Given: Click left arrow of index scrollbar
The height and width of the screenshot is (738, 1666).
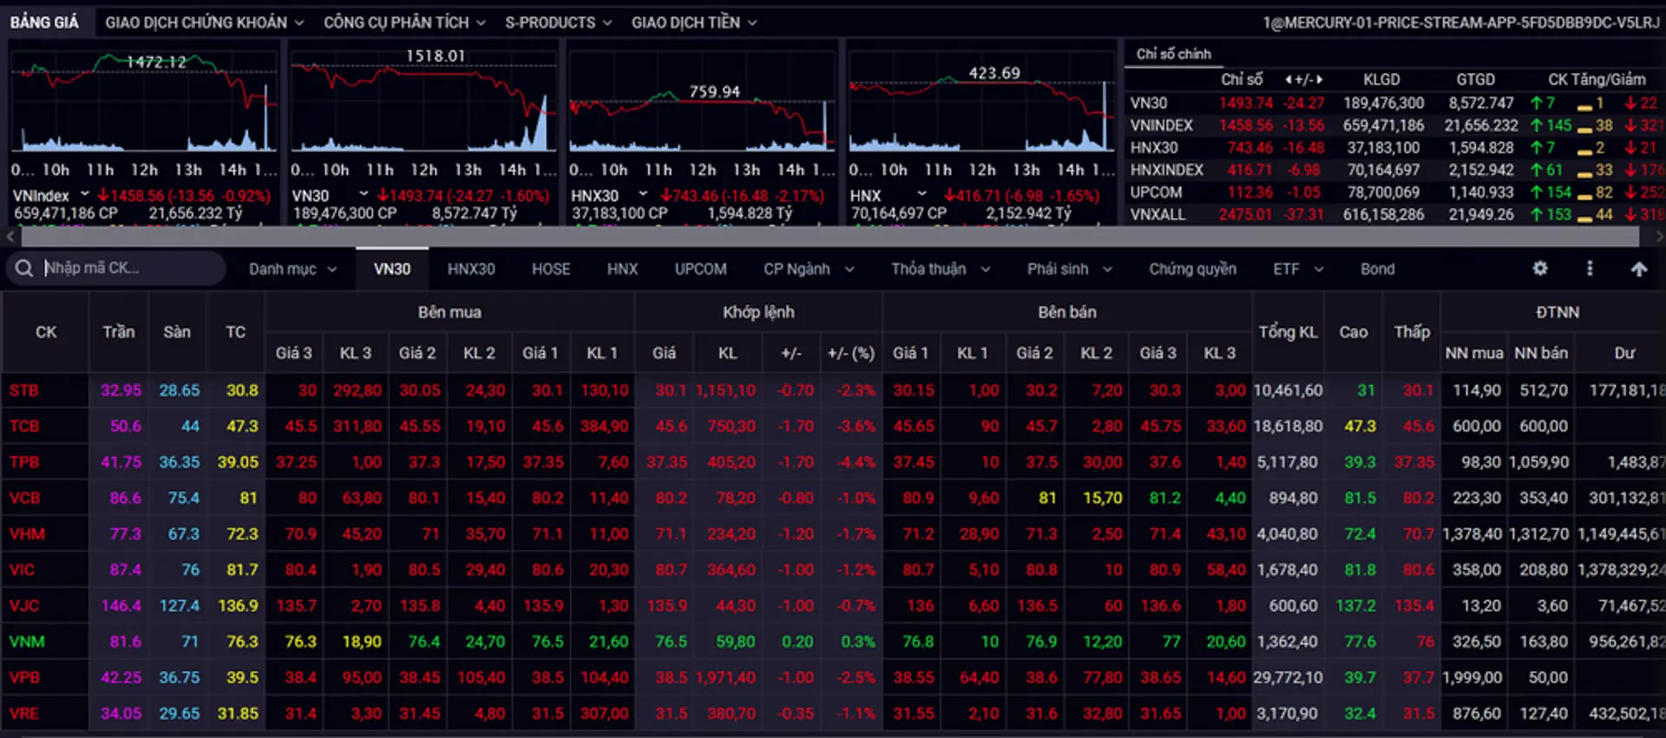Looking at the screenshot, I should [x=10, y=235].
